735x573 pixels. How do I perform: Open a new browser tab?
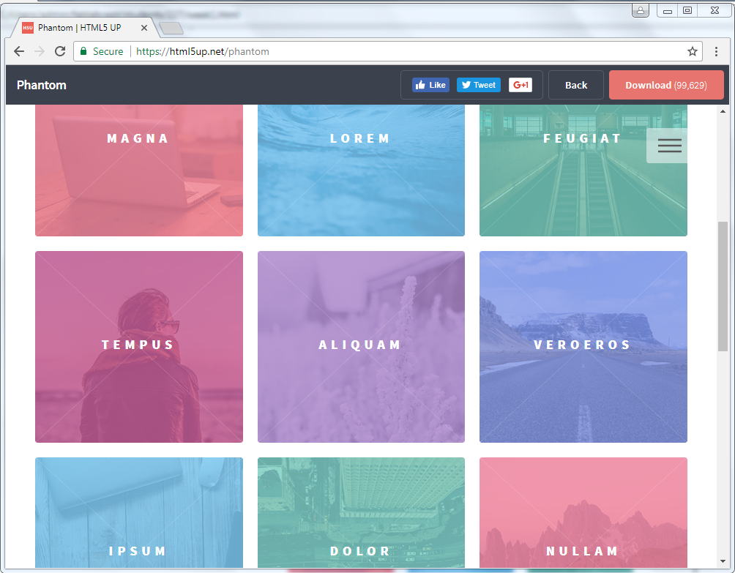click(x=171, y=29)
